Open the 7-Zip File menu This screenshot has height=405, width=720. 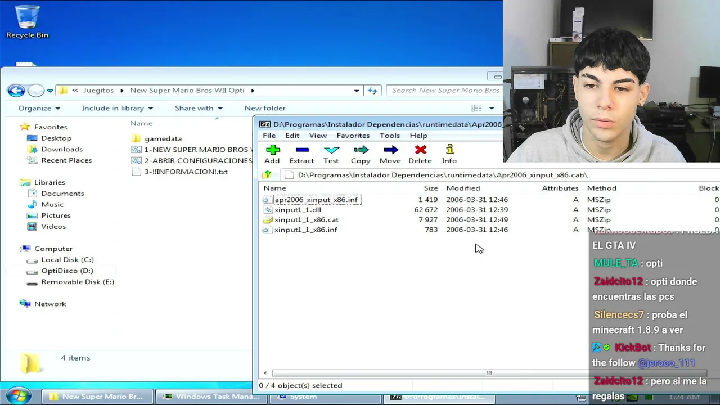[x=269, y=136]
